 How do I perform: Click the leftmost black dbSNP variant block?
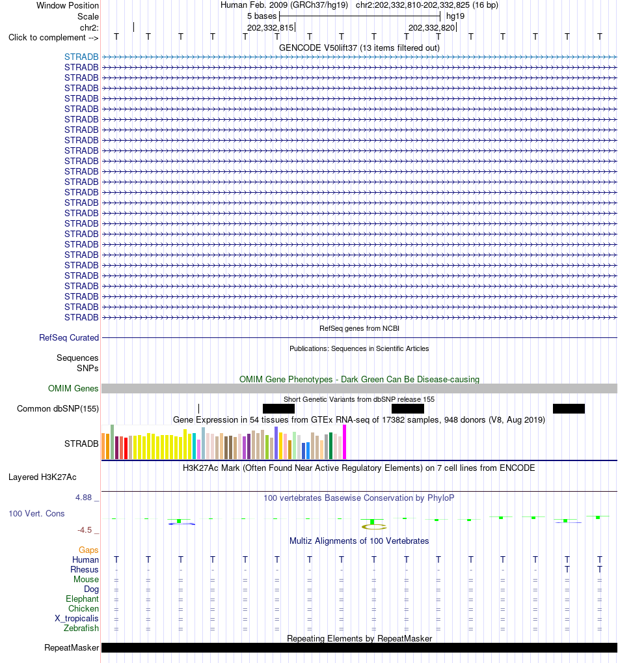tap(279, 408)
